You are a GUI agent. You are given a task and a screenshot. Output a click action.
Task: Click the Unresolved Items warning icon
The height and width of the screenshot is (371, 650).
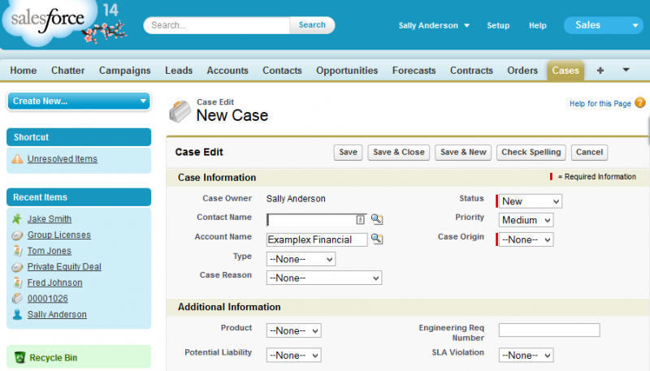click(17, 158)
